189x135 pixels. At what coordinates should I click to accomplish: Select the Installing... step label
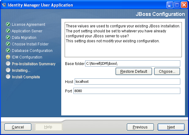[x=21, y=70]
